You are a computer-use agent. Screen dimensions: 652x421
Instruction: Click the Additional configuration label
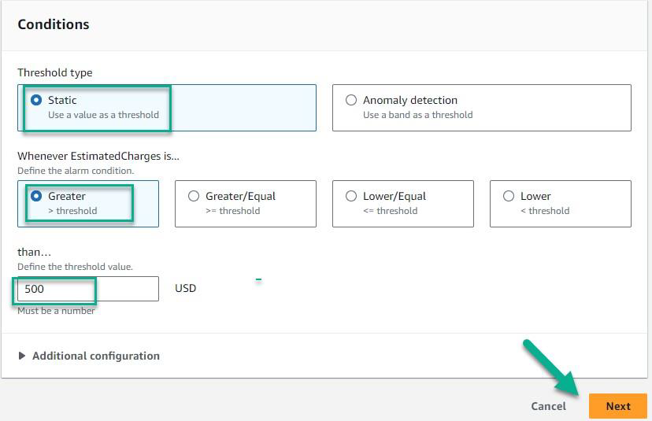tap(95, 356)
